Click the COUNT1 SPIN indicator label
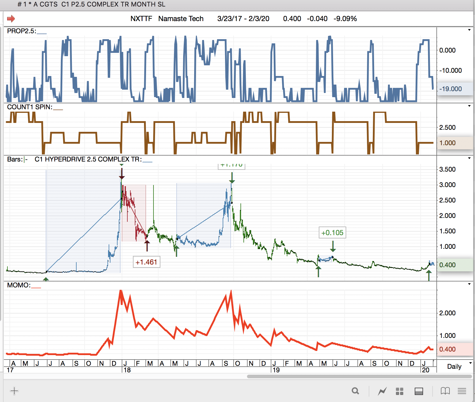 30,107
